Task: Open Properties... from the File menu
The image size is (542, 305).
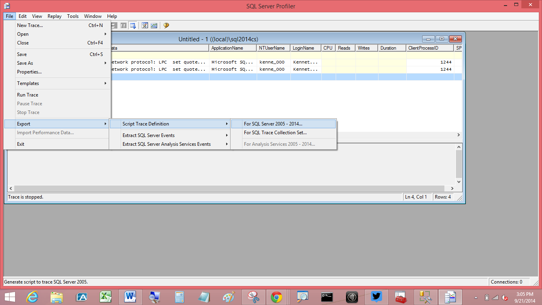Action: coord(57,72)
